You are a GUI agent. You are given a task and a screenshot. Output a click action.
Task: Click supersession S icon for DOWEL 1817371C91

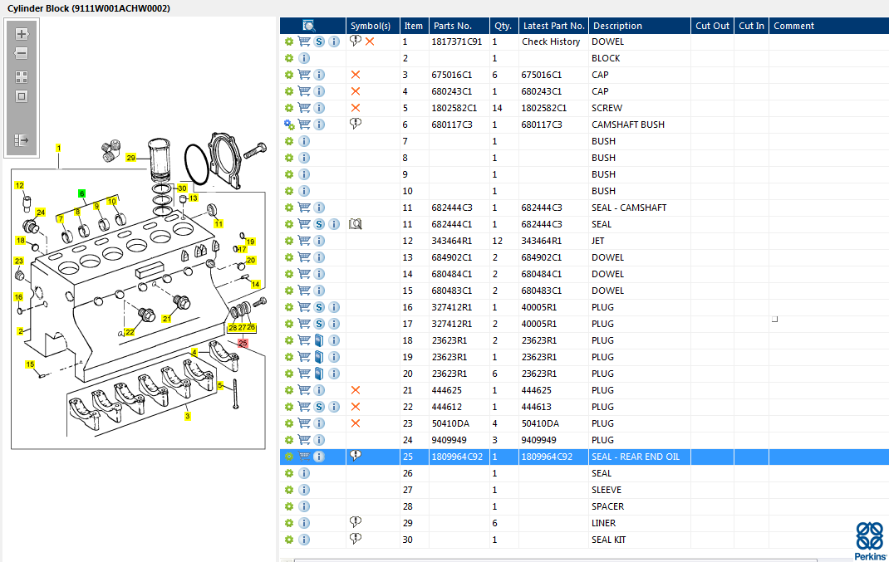[x=319, y=42]
